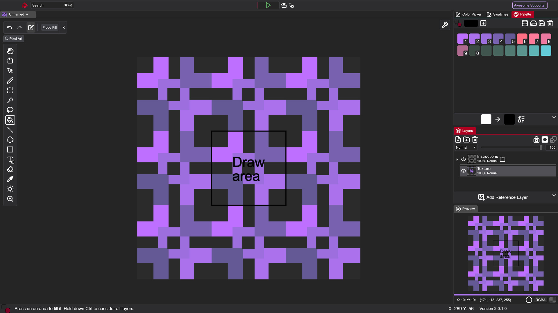Image resolution: width=558 pixels, height=313 pixels.
Task: Open the Text tool
Action: (x=10, y=160)
